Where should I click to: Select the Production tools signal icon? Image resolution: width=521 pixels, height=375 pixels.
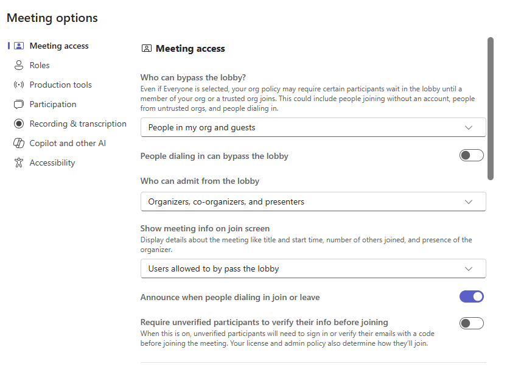[19, 85]
